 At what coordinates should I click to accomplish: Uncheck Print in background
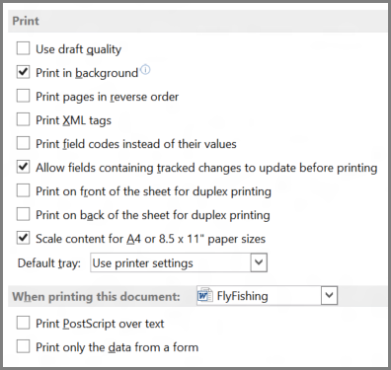pos(23,72)
